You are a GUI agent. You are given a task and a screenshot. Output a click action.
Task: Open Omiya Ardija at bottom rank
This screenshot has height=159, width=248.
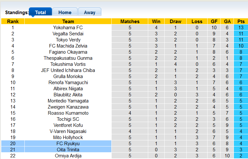click(x=68, y=156)
